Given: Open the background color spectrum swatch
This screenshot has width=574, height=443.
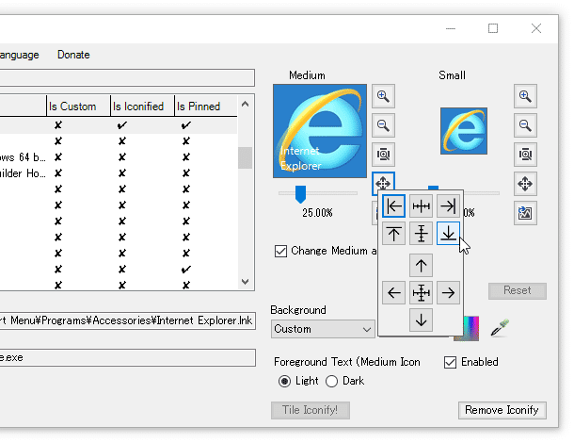Looking at the screenshot, I should pyautogui.click(x=470, y=328).
